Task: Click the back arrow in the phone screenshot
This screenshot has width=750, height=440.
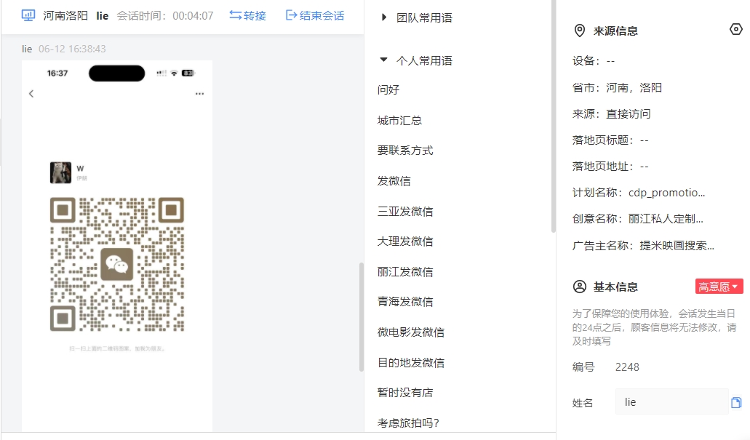Action: point(31,94)
